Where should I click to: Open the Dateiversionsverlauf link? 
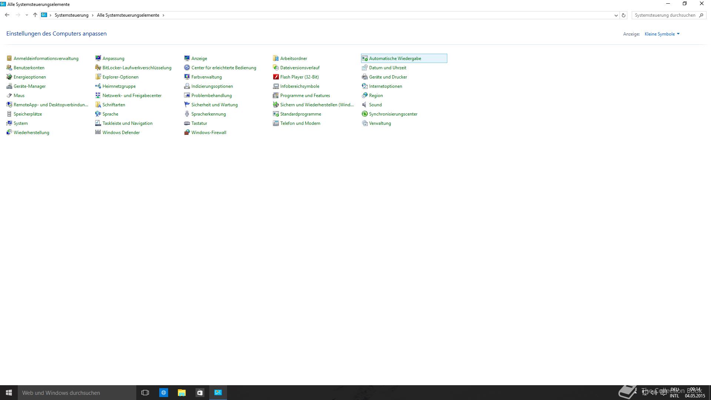pyautogui.click(x=300, y=67)
